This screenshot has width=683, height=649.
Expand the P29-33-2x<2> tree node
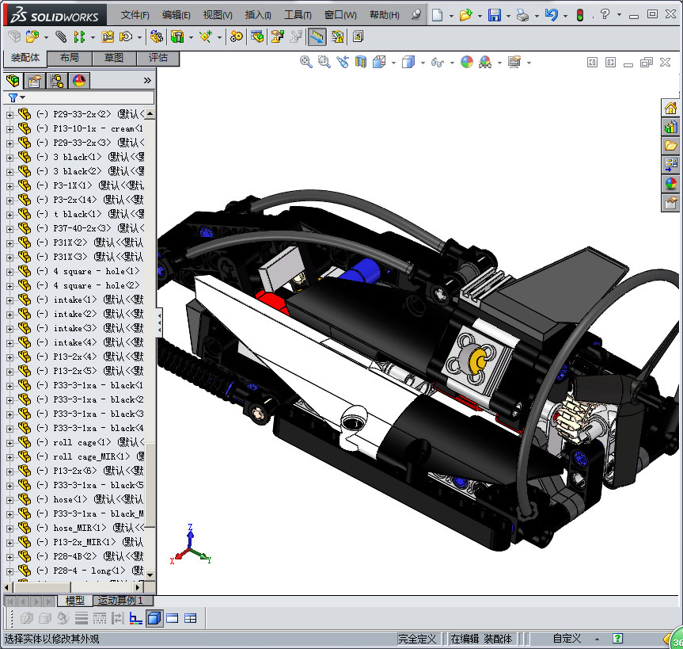pyautogui.click(x=9, y=115)
